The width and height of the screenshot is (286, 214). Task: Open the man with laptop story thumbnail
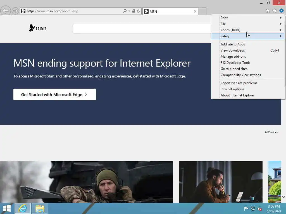point(221,182)
